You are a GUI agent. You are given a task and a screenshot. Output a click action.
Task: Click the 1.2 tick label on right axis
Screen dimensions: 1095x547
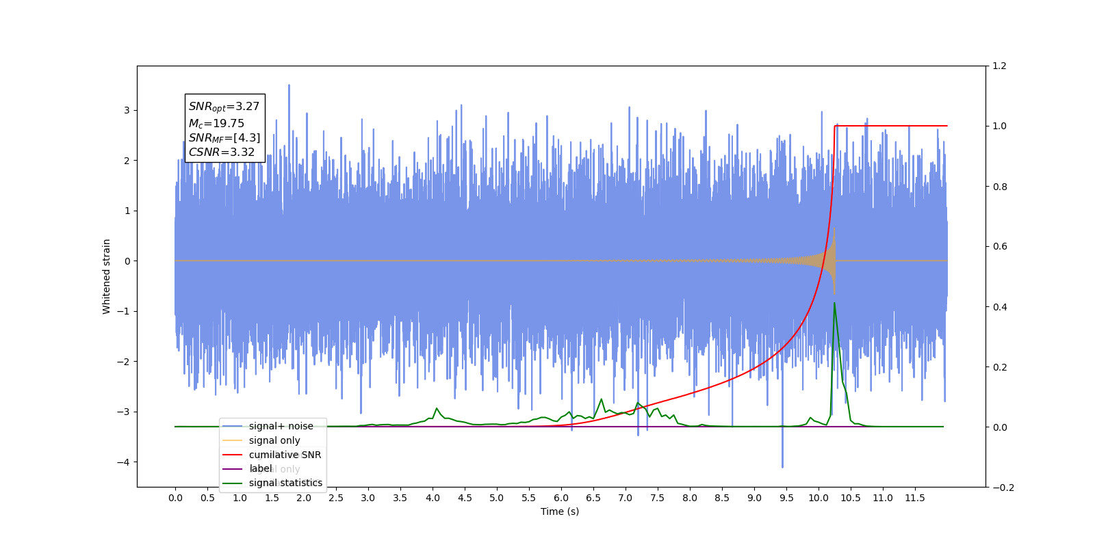[x=1000, y=66]
